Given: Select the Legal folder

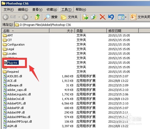Looking at the screenshot, I should (x=9, y=49).
